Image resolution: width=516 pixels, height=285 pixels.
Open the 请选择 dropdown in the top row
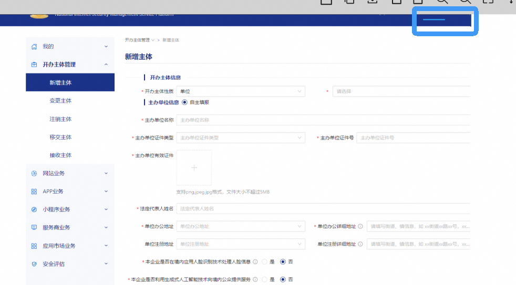[x=401, y=91]
